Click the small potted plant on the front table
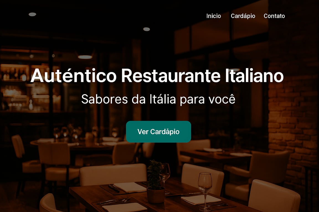The width and height of the screenshot is (319, 212). click(x=155, y=182)
